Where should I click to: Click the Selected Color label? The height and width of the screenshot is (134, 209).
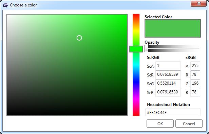tap(158, 17)
